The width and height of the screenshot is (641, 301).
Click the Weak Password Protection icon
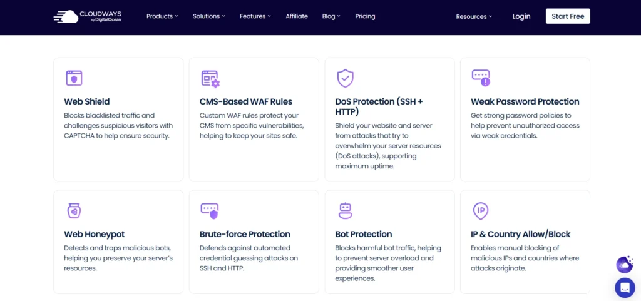[x=481, y=78]
